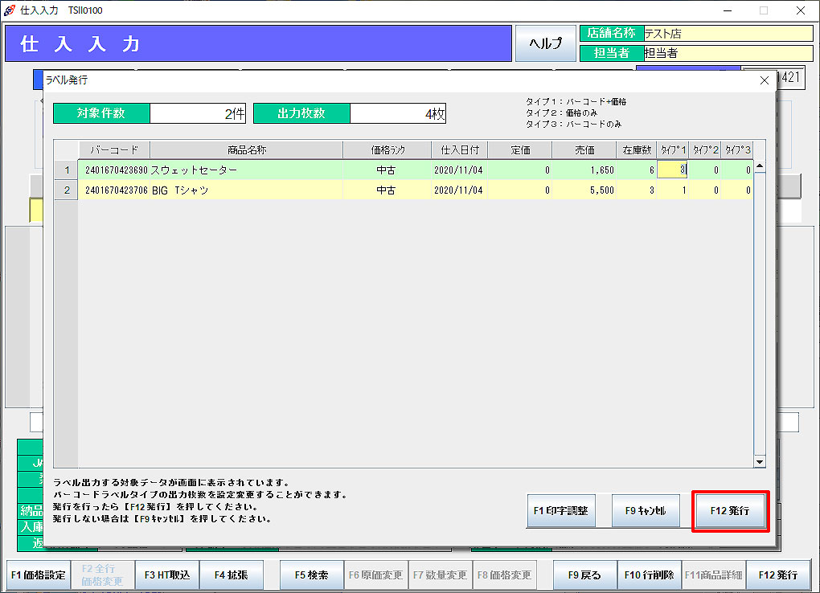The width and height of the screenshot is (820, 593).
Task: Open F1 印字調整 print adjustment
Action: point(560,510)
